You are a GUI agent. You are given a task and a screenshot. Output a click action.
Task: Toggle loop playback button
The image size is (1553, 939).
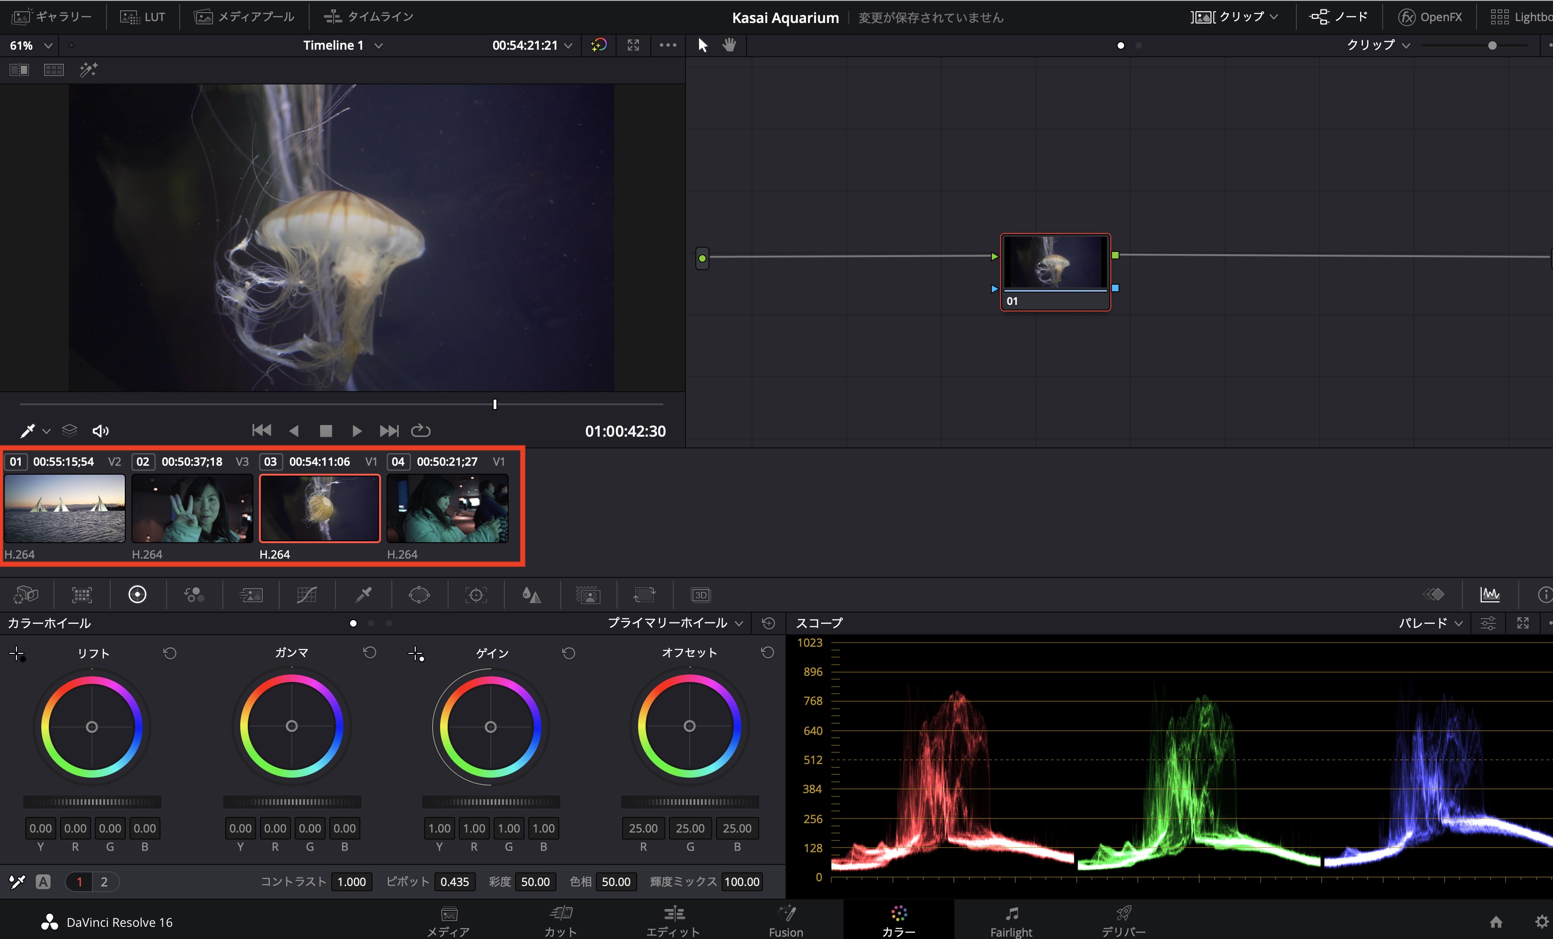[x=420, y=431]
